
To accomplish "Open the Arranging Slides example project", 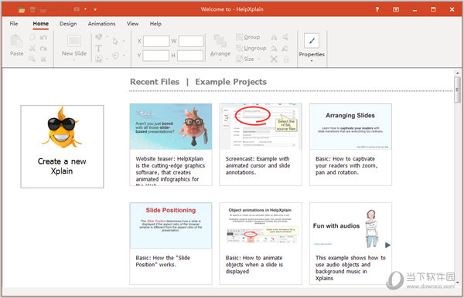I will (x=350, y=144).
